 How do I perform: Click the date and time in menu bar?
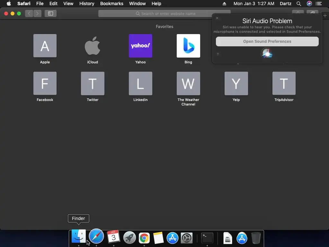[254, 4]
